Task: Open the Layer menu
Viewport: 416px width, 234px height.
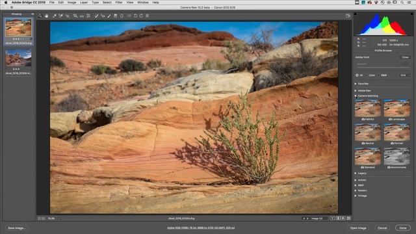Action: pyautogui.click(x=84, y=3)
